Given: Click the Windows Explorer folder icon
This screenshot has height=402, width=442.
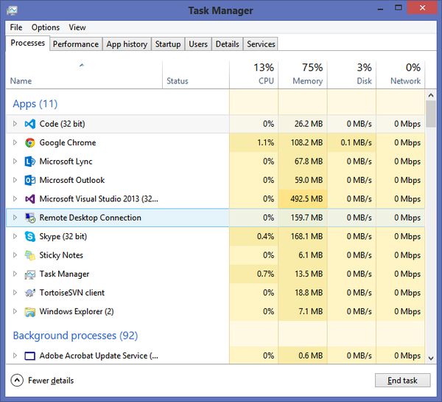Looking at the screenshot, I should point(30,312).
